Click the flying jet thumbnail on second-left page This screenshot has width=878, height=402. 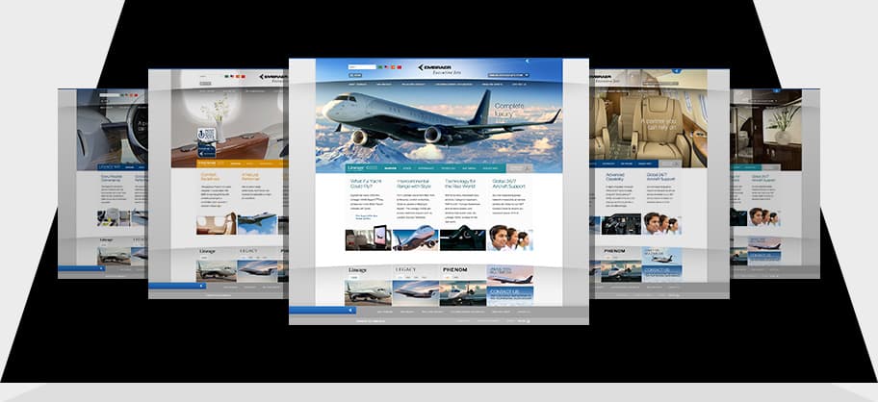click(x=257, y=223)
